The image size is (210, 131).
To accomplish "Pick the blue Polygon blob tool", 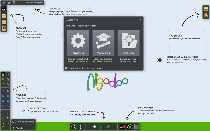I will [3, 96].
